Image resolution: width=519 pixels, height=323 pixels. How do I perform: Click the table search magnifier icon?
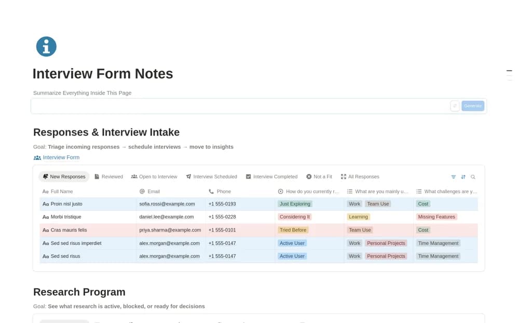(x=473, y=177)
